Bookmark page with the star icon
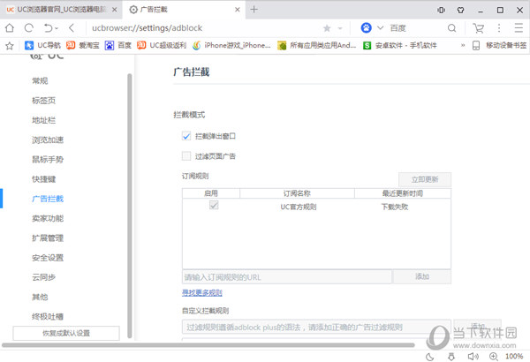Viewport: 530px width, 362px height. pos(328,28)
